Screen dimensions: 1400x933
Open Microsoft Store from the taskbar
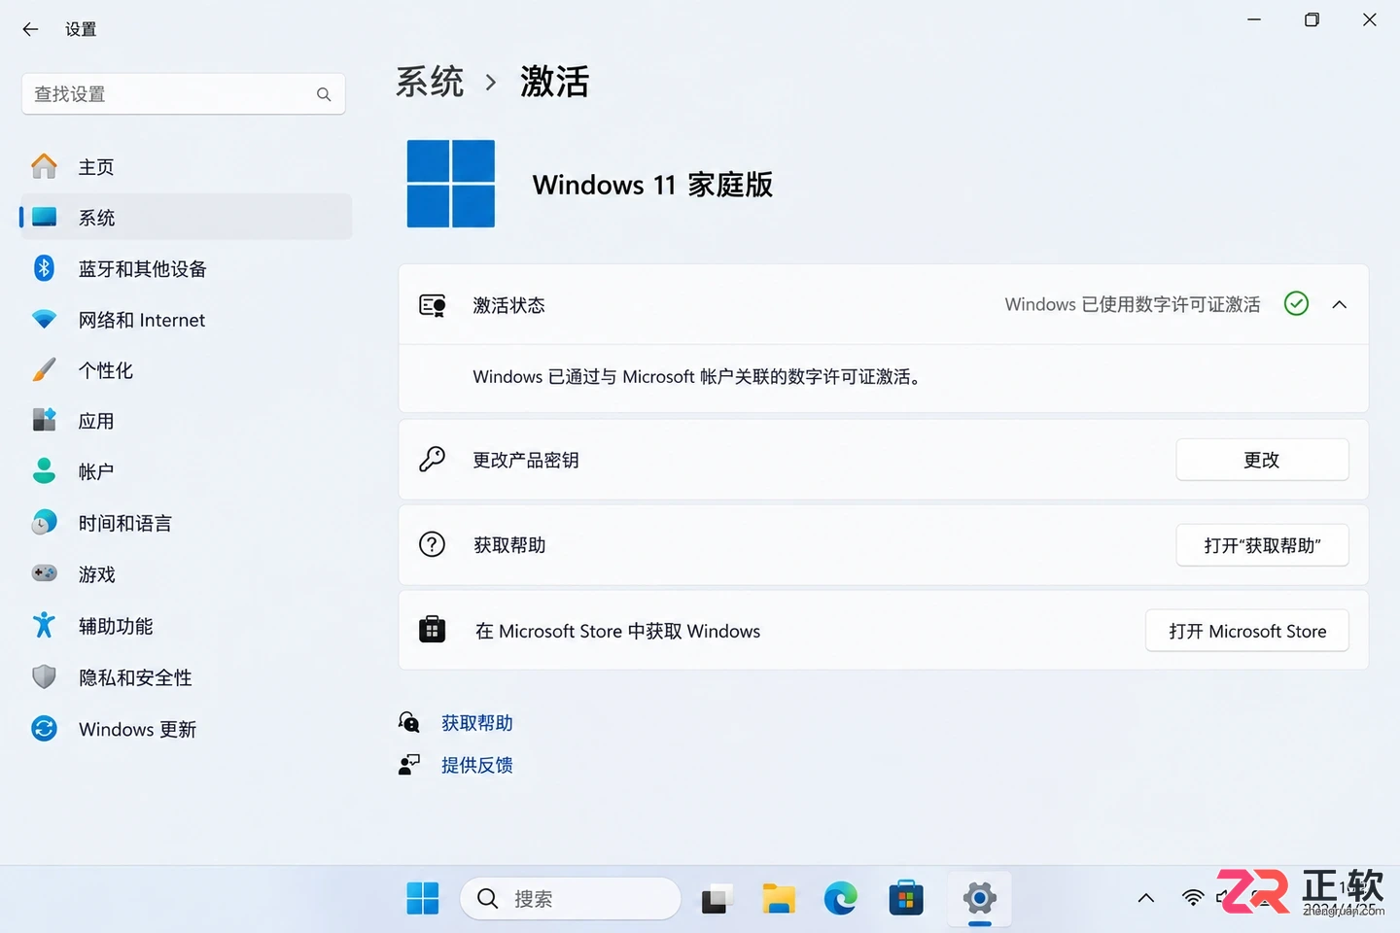click(x=905, y=899)
